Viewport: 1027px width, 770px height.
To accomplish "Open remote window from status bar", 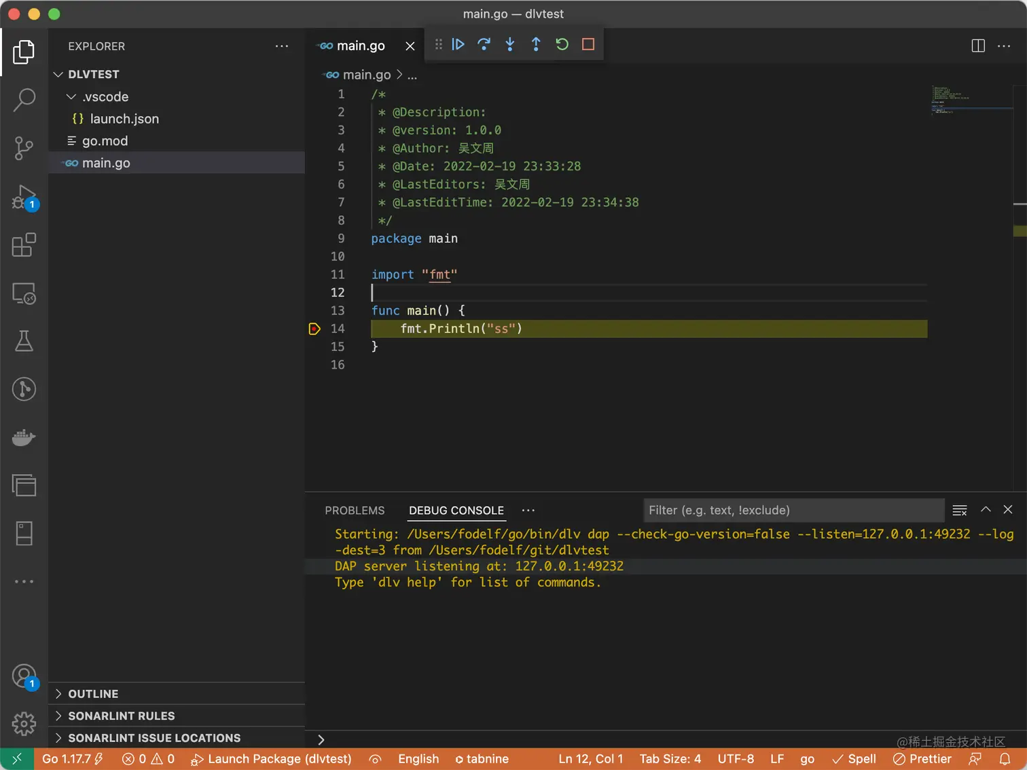I will tap(17, 759).
